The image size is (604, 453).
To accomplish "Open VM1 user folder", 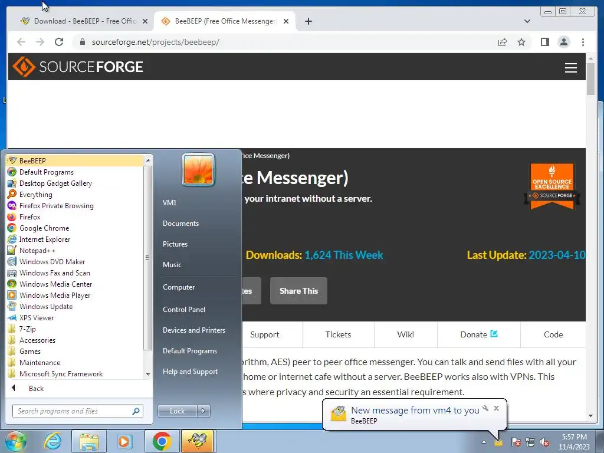I will click(x=169, y=203).
